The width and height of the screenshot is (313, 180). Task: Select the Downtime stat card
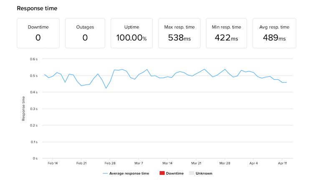tap(38, 33)
